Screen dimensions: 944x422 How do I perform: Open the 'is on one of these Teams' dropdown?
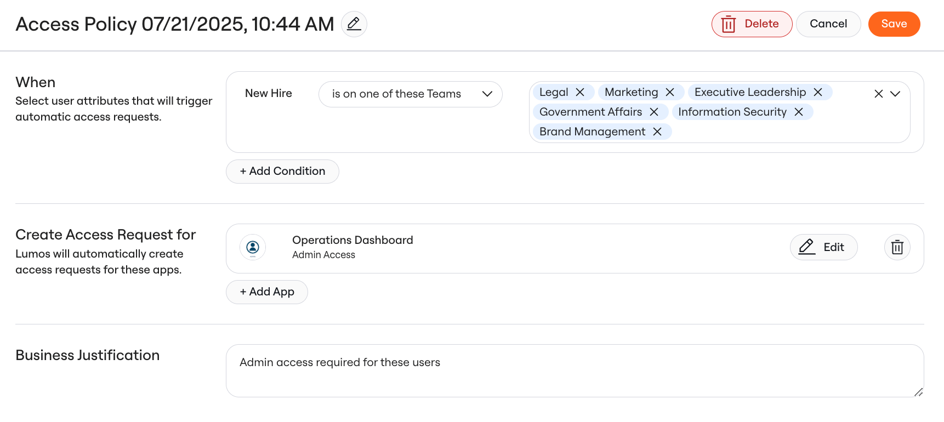[411, 94]
